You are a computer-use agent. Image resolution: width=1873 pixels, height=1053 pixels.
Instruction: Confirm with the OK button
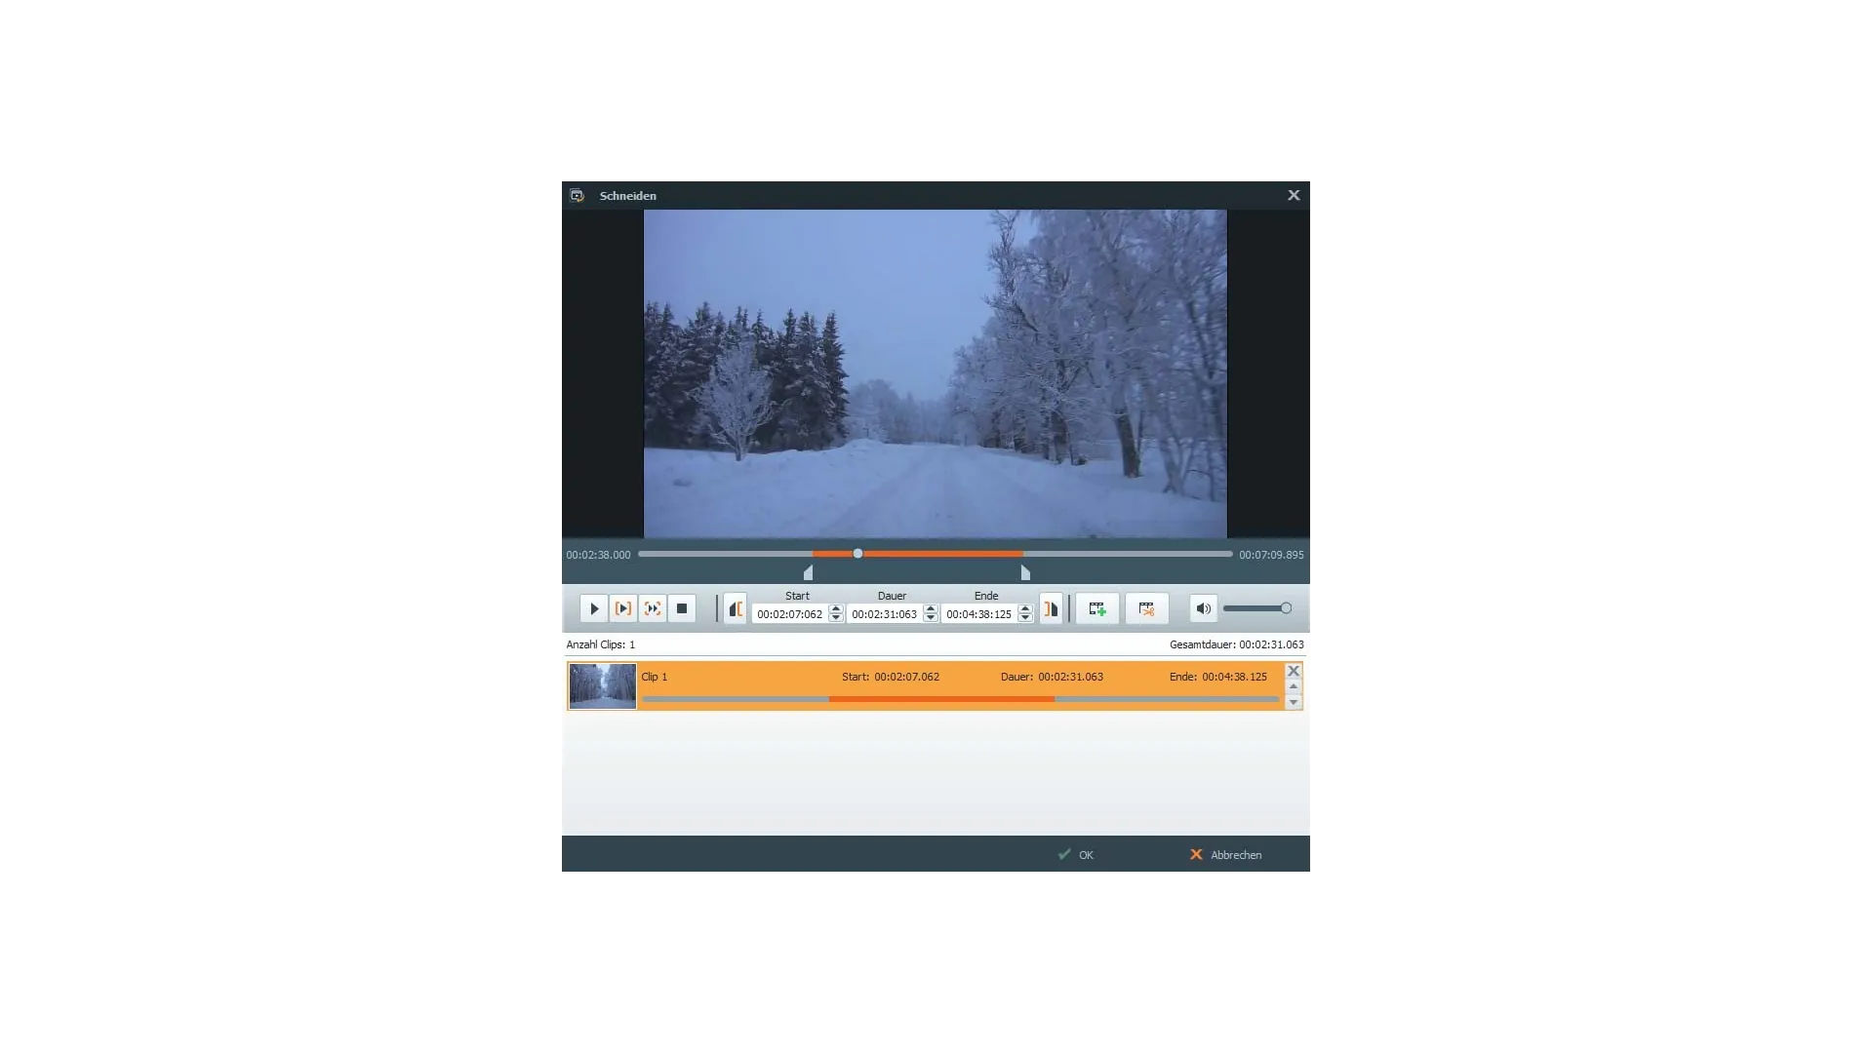tap(1076, 855)
